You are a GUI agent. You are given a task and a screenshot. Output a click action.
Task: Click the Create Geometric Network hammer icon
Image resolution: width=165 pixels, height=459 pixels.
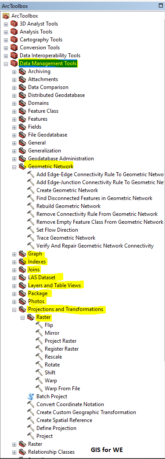(x=31, y=190)
